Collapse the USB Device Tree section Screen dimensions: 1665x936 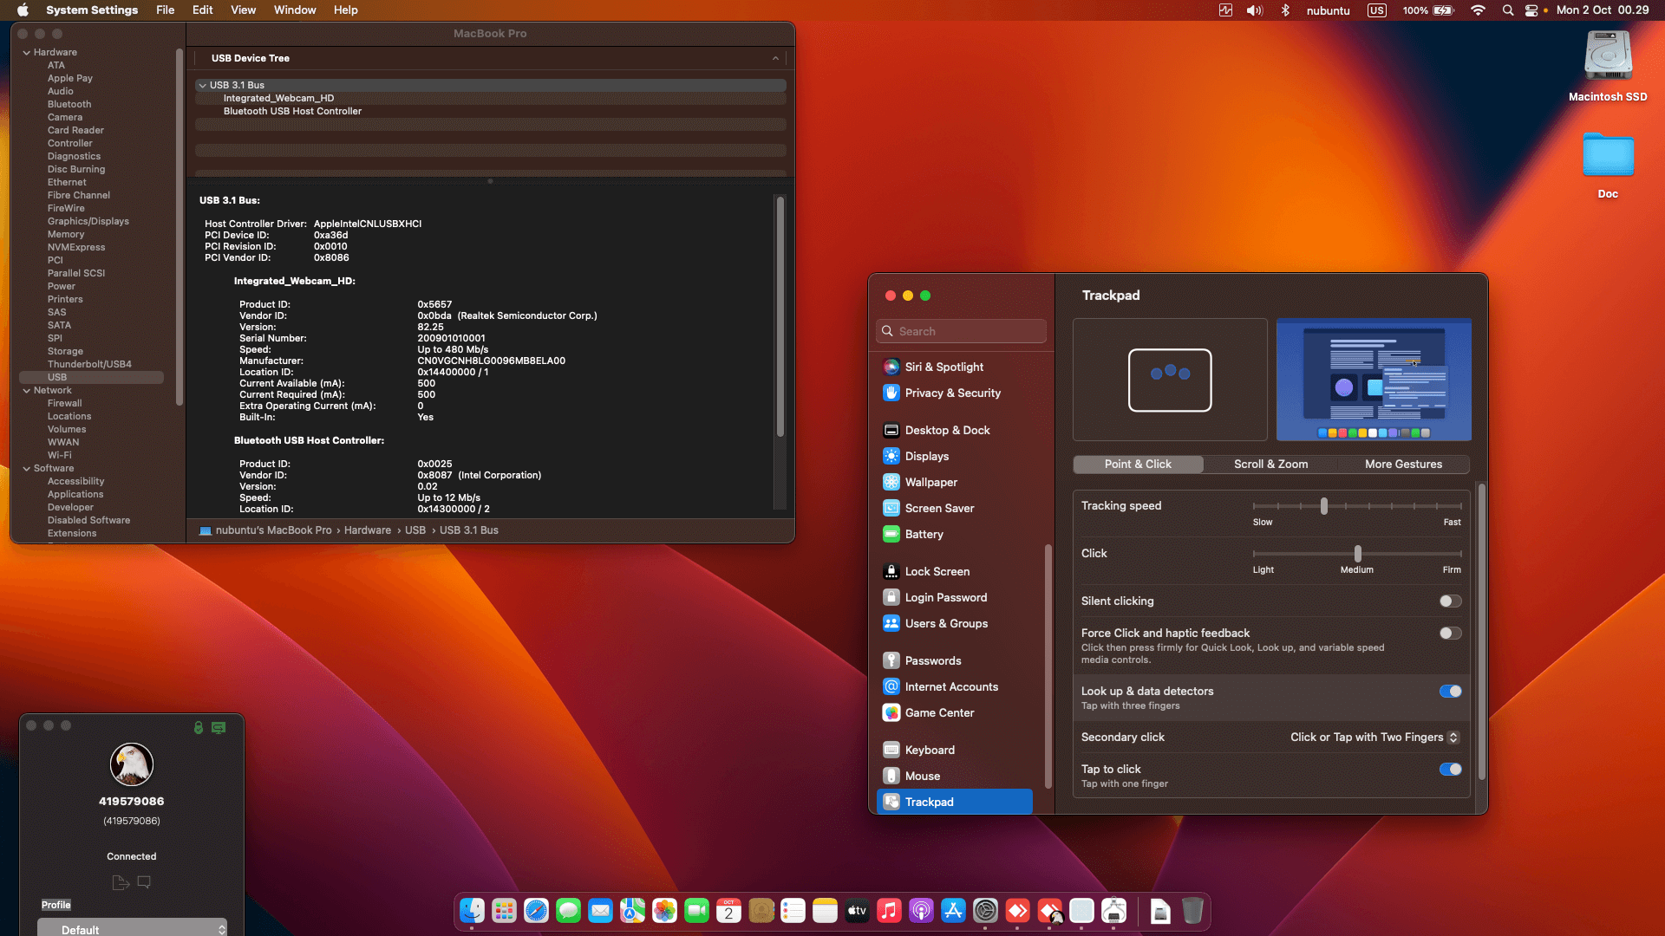[x=774, y=58]
